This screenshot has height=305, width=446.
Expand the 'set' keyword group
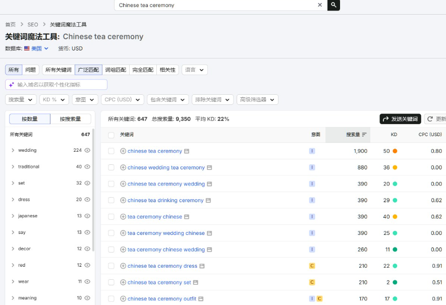(13, 183)
